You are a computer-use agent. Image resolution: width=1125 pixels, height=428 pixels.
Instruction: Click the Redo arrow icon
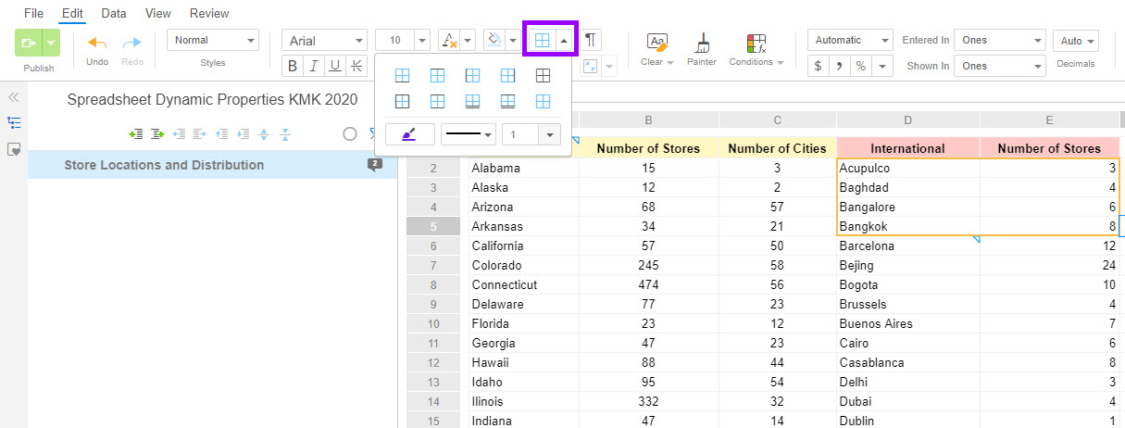pyautogui.click(x=132, y=43)
